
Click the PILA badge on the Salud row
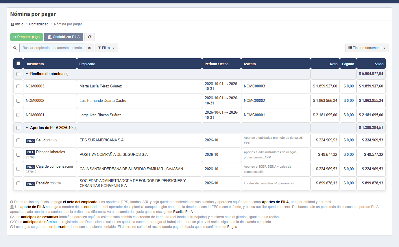tap(30, 141)
